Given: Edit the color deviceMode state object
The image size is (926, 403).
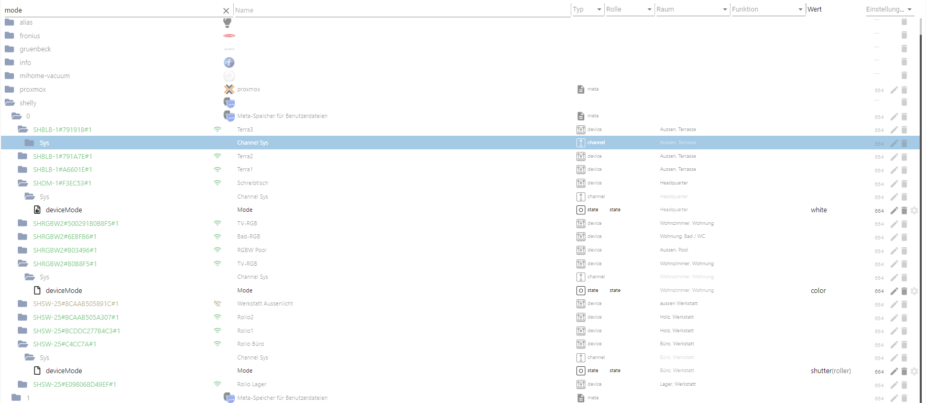Looking at the screenshot, I should [x=894, y=291].
